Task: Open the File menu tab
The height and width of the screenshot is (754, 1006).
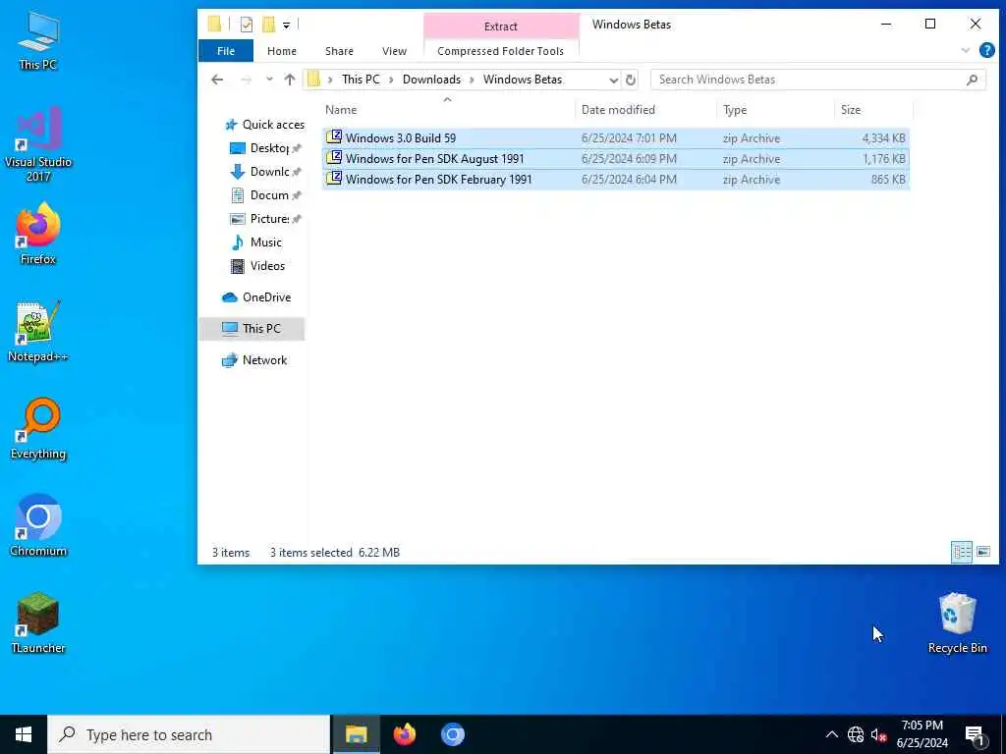Action: point(226,51)
